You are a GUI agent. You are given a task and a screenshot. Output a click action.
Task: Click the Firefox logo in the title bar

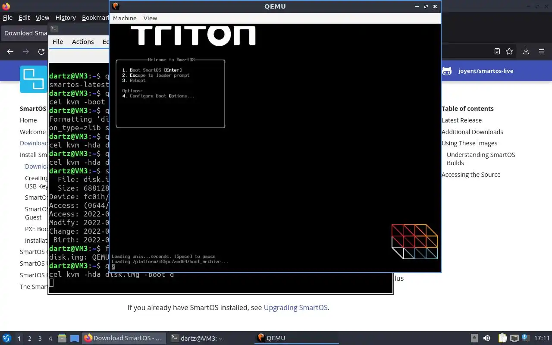[x=6, y=6]
